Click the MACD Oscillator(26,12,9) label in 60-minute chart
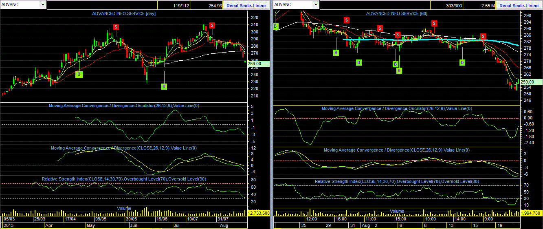The width and height of the screenshot is (543, 229). tap(397, 109)
